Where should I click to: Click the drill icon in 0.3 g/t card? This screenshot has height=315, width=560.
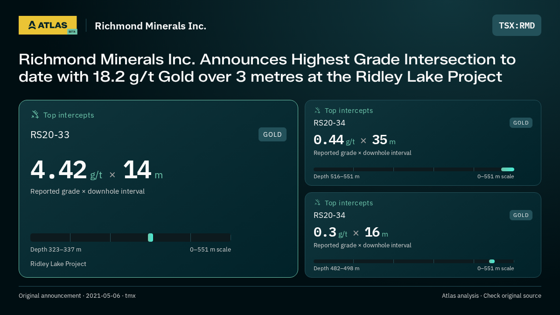click(x=317, y=203)
